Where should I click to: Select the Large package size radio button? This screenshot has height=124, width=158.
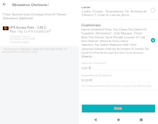point(153,10)
